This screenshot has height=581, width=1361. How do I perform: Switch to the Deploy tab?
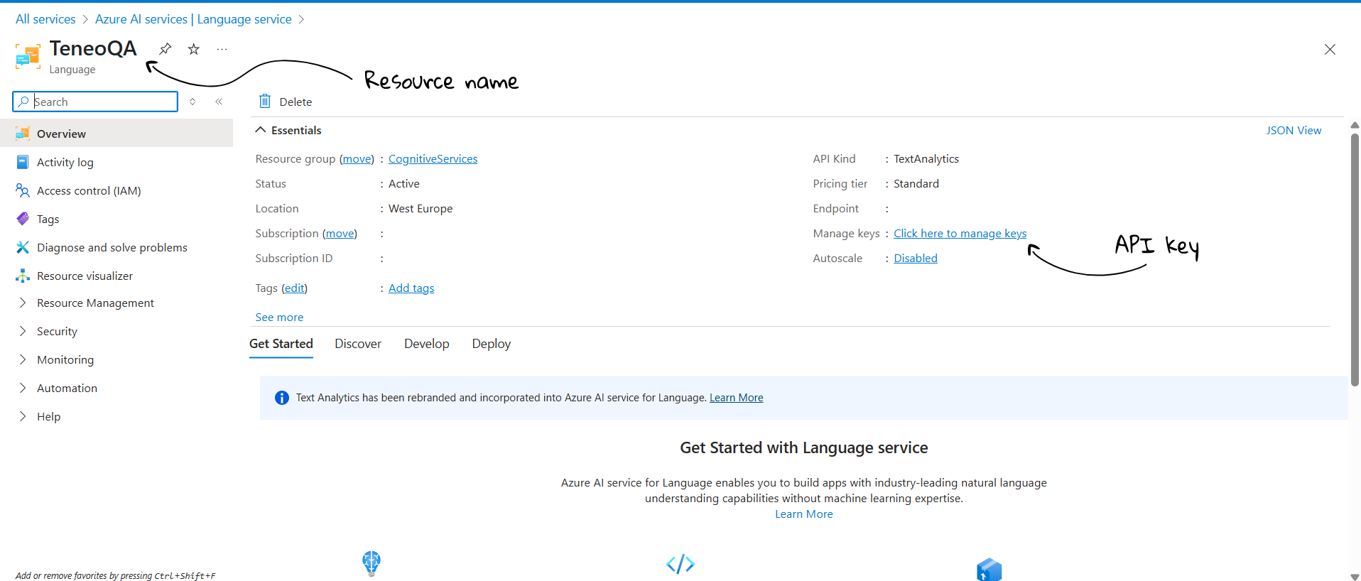(x=491, y=344)
